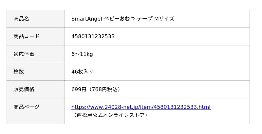Open the 24028-net.jp product page link

(141, 107)
